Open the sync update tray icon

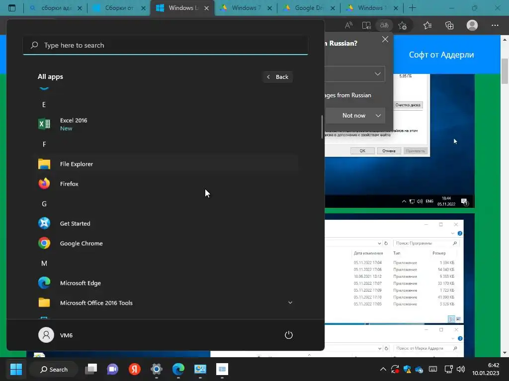pyautogui.click(x=395, y=369)
